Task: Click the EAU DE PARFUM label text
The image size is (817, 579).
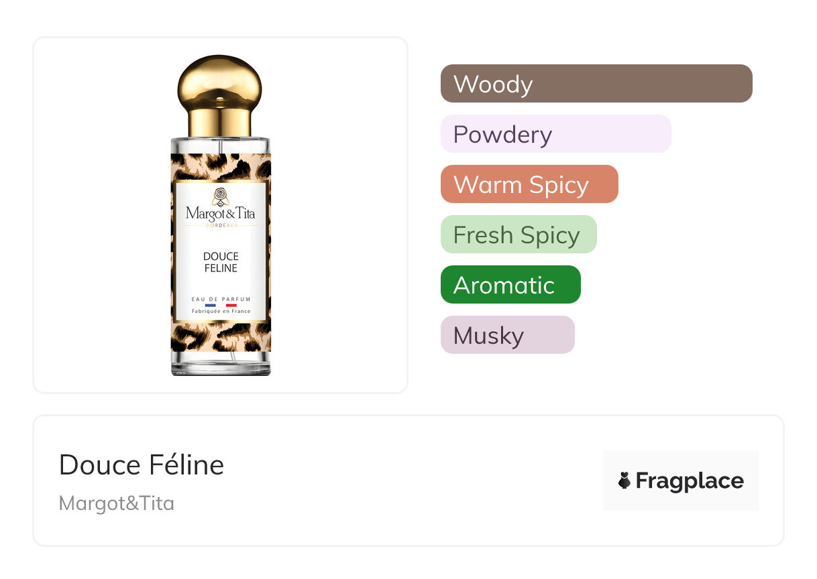Action: [x=221, y=298]
